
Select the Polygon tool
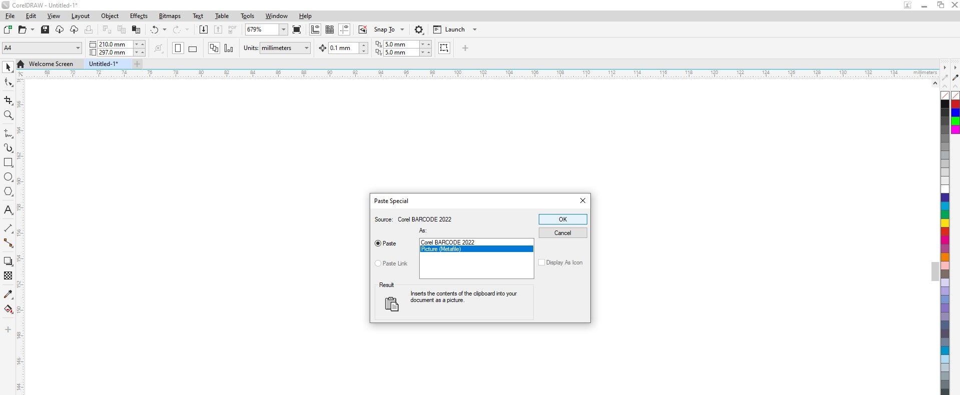click(8, 191)
